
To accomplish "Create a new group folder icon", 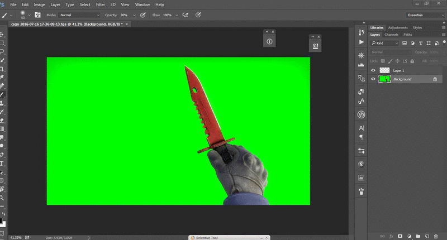I will 418,236.
